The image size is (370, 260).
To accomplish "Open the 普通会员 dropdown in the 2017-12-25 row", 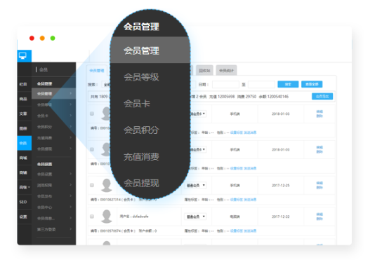I will [x=195, y=185].
